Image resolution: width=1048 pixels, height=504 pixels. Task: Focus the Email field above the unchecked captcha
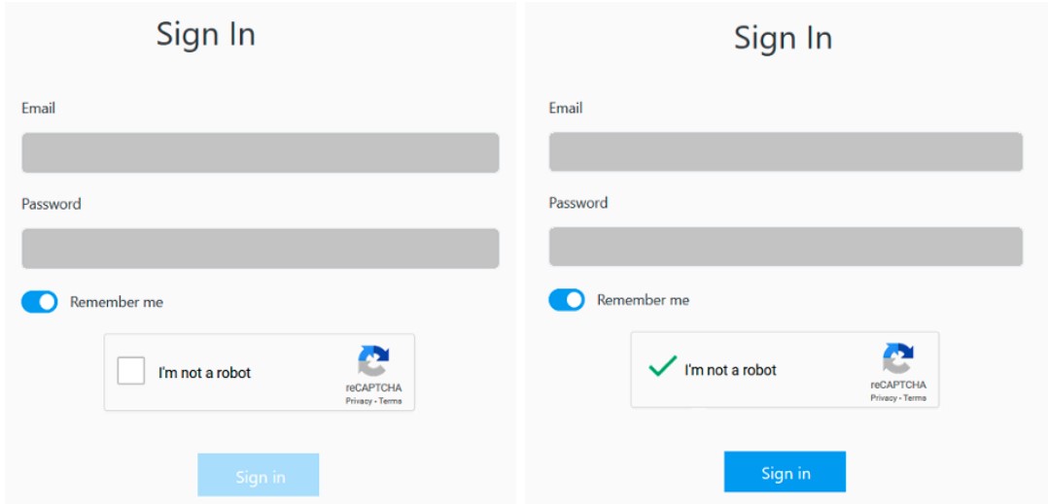point(260,153)
